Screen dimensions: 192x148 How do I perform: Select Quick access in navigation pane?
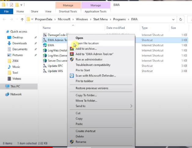pos(19,32)
